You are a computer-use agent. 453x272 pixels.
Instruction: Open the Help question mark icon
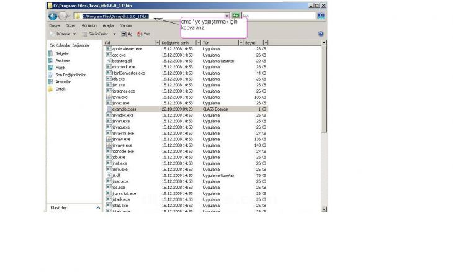(x=321, y=34)
